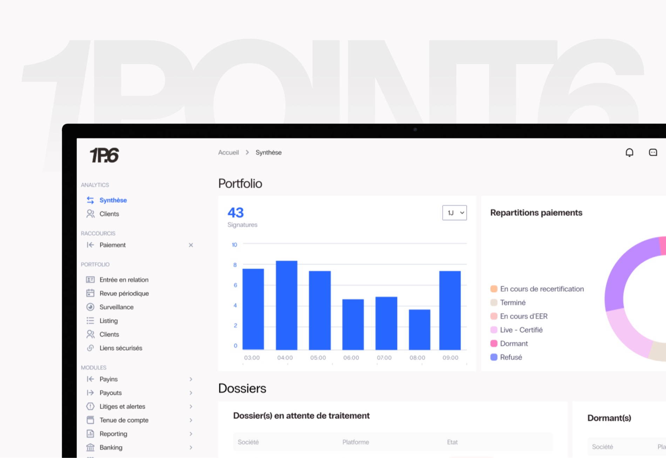This screenshot has width=666, height=458.
Task: Click the 04:00 bar in signatures chart
Action: click(286, 305)
